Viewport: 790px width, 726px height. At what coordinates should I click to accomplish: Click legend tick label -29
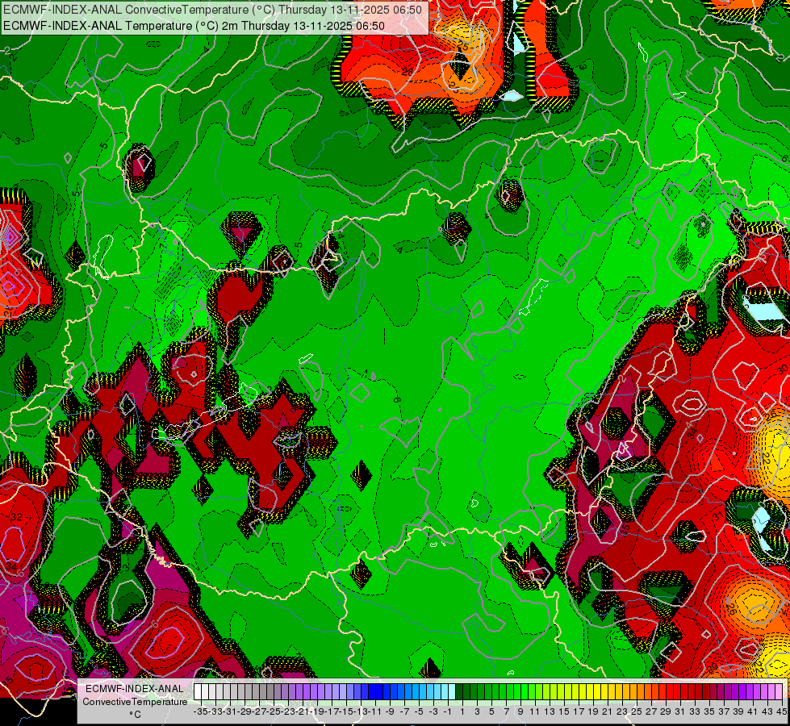click(245, 711)
